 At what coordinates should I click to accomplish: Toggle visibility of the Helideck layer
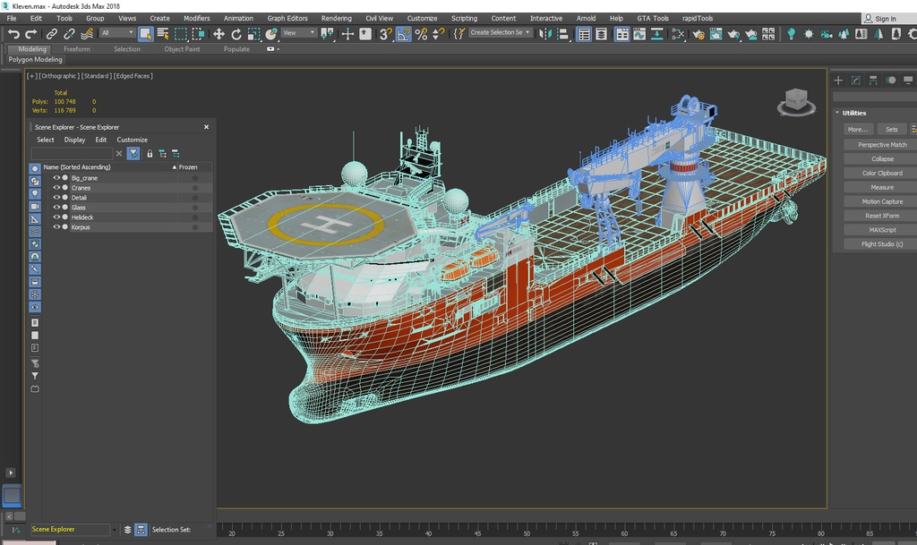[56, 217]
